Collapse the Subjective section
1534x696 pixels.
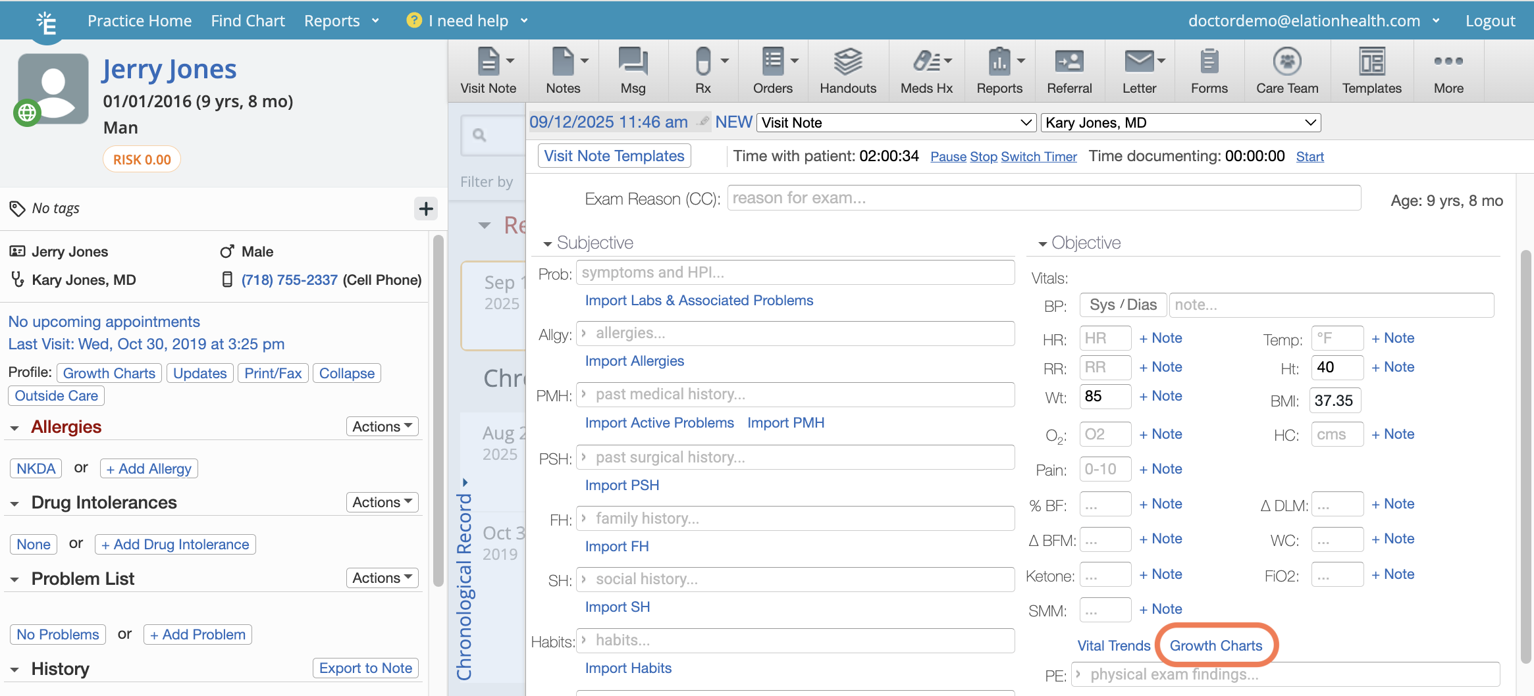point(547,244)
